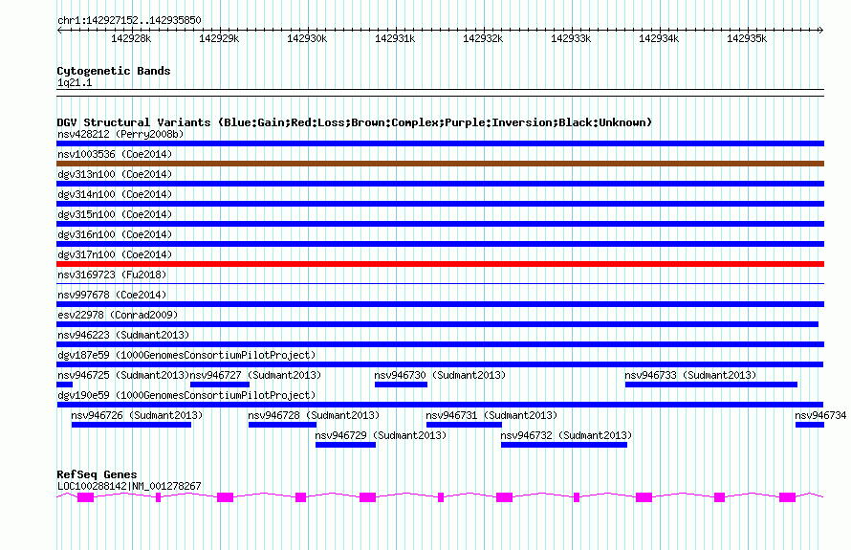851x550 pixels.
Task: Click the nsv946730 (Sudmant2013) label
Action: (x=440, y=375)
